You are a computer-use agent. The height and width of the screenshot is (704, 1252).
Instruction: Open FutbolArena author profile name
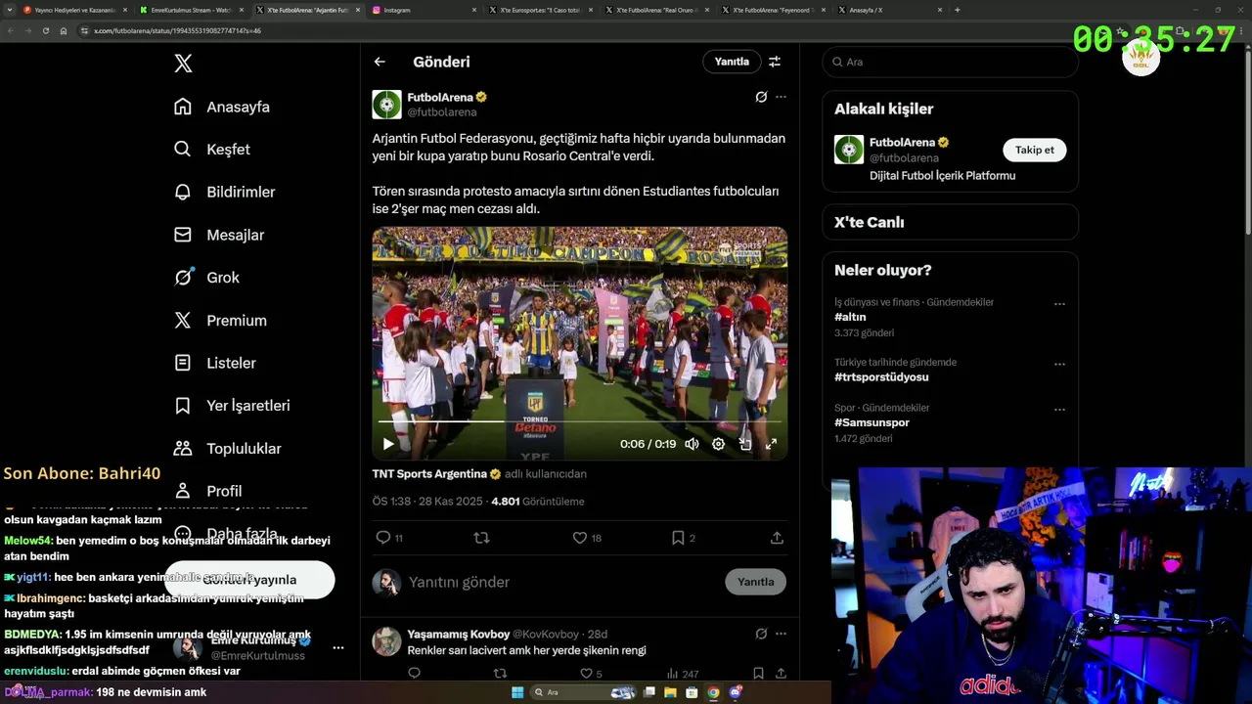(x=440, y=97)
